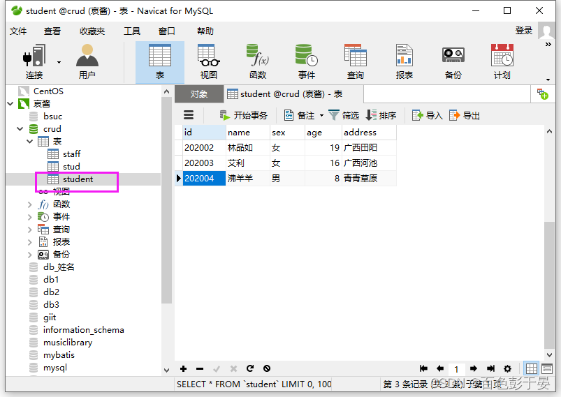Select the staff table
Viewport: 561px width, 397px height.
click(x=71, y=154)
